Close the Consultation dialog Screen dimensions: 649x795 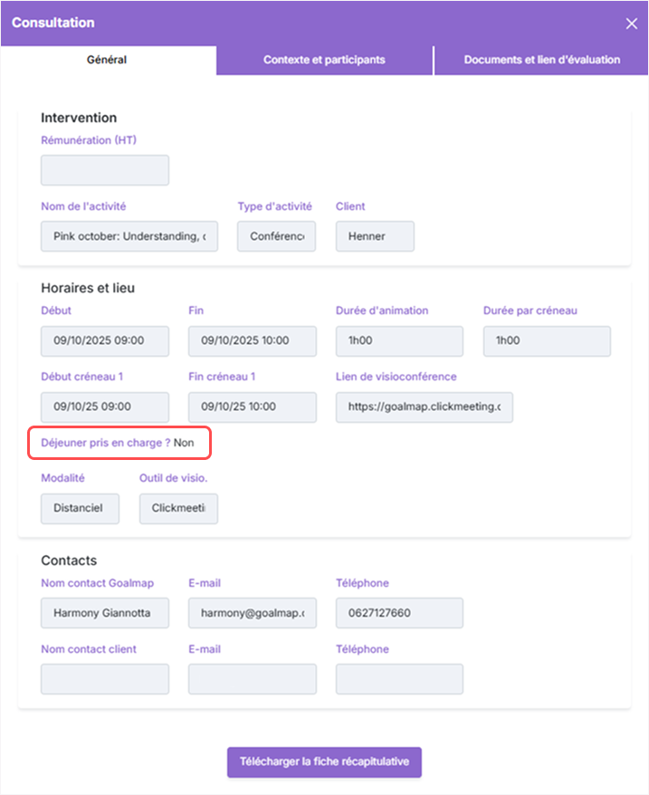(631, 24)
